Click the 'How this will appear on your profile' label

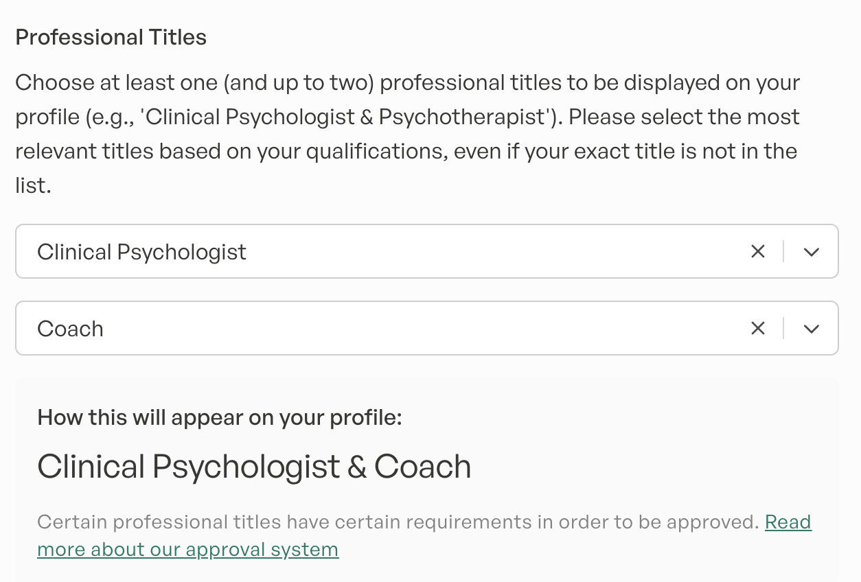pos(219,417)
